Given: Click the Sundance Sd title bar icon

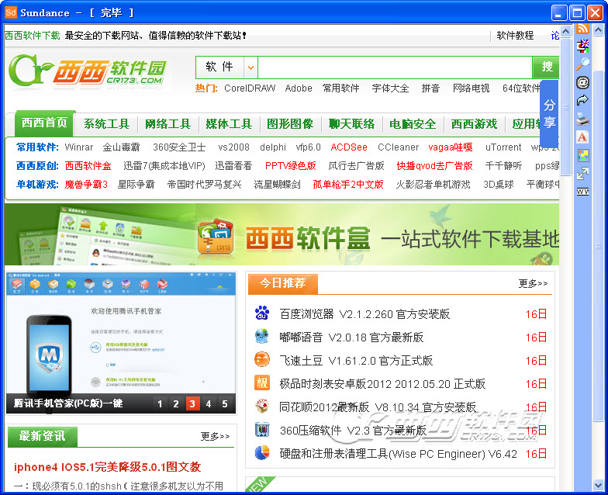Looking at the screenshot, I should point(11,12).
